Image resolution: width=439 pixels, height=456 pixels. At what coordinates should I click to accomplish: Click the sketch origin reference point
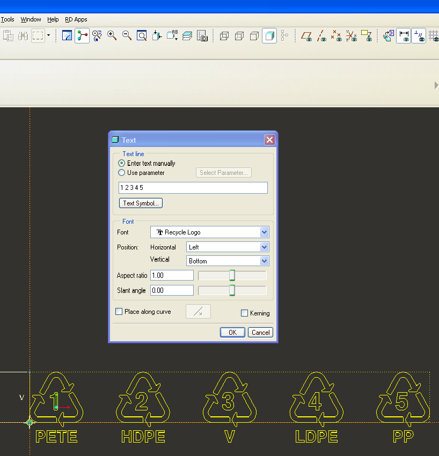coord(30,422)
